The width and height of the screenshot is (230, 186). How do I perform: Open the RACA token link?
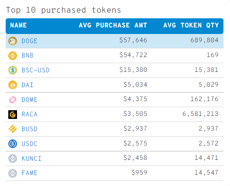30,114
